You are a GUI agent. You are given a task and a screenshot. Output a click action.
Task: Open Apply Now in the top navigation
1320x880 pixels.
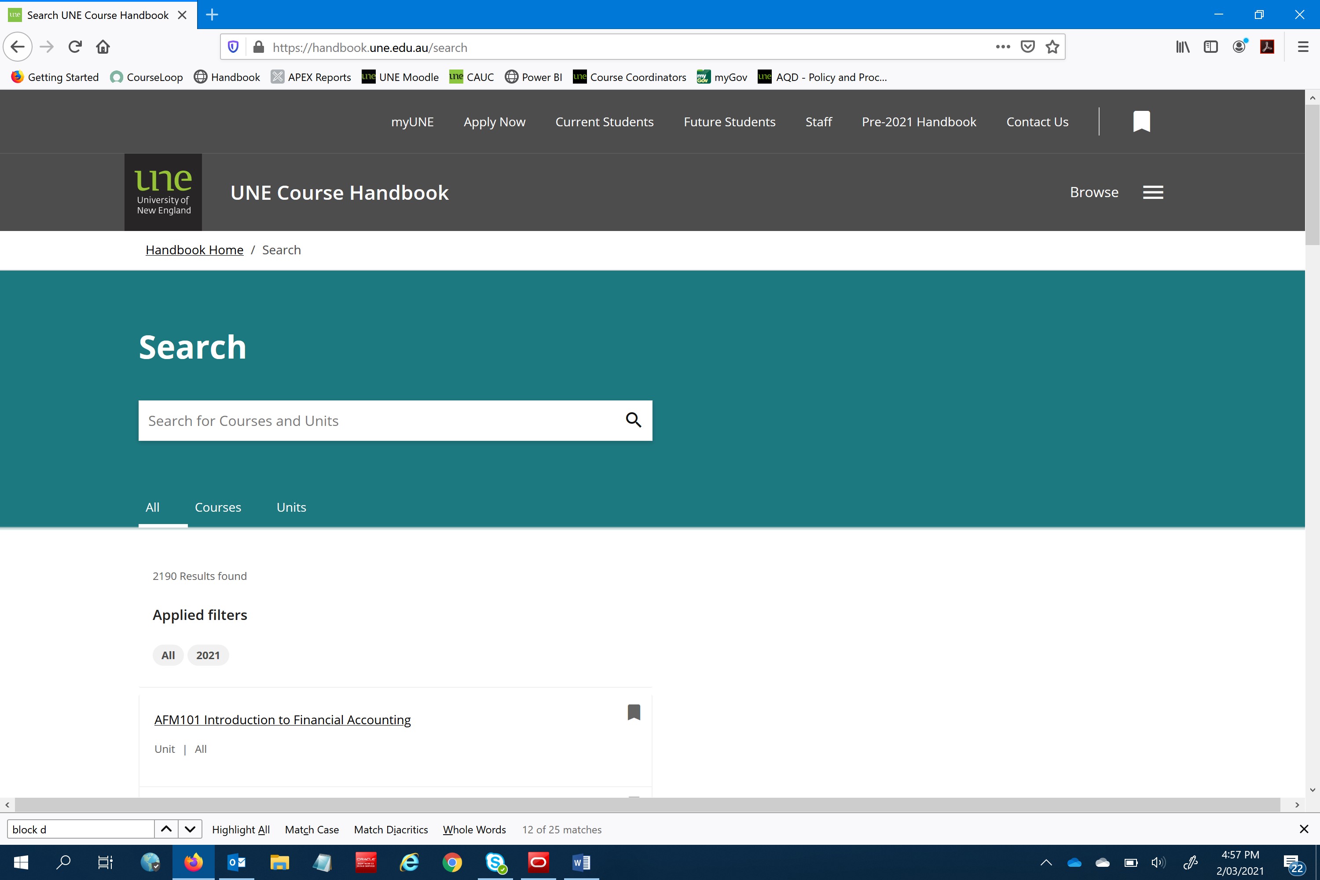pyautogui.click(x=495, y=122)
